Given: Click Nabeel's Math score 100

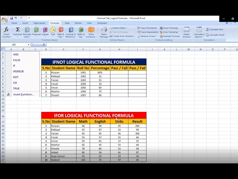Looking at the screenshot, I should click(83, 160).
